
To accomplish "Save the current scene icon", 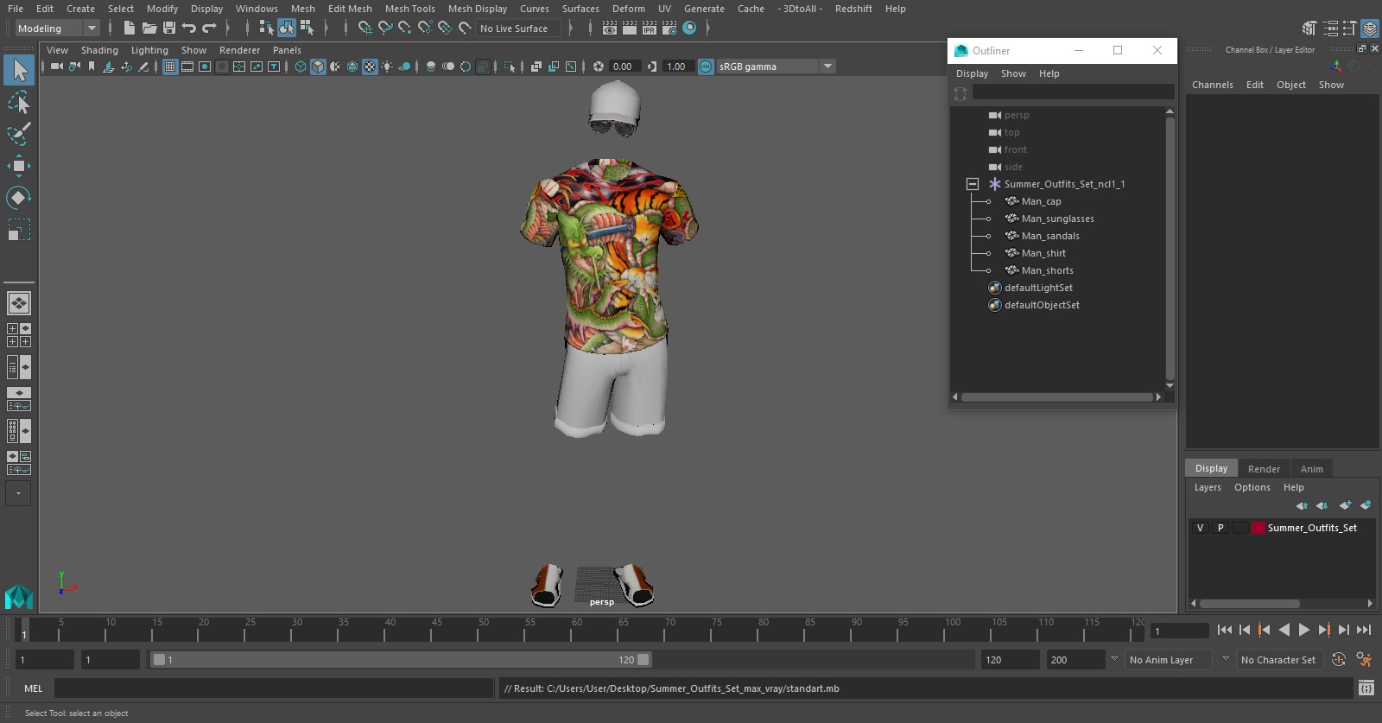I will pos(168,29).
